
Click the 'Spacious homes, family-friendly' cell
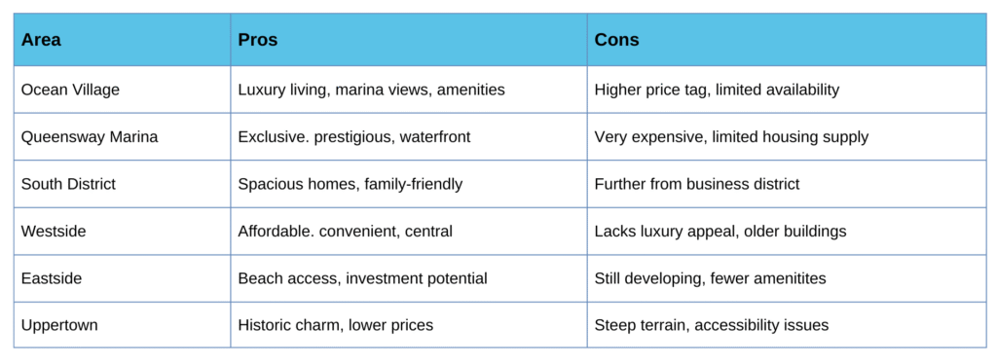point(409,184)
